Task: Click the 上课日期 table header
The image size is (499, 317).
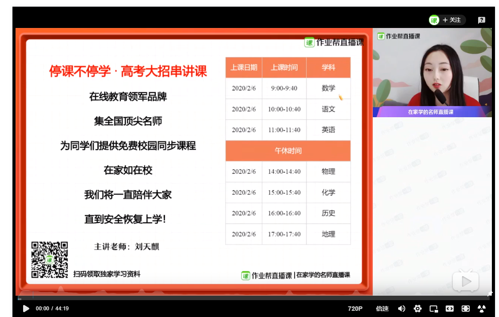Action: point(244,67)
